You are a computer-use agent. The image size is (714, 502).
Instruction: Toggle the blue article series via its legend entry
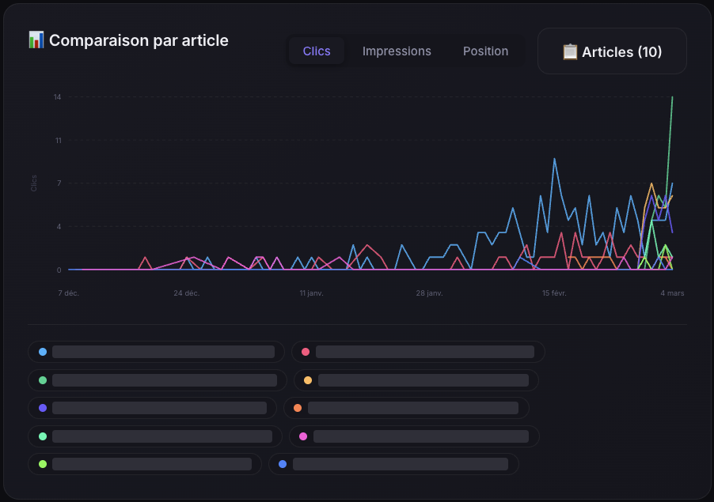(x=156, y=352)
